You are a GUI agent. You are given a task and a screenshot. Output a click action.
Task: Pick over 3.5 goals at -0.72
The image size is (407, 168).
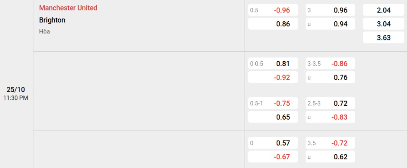(x=330, y=143)
